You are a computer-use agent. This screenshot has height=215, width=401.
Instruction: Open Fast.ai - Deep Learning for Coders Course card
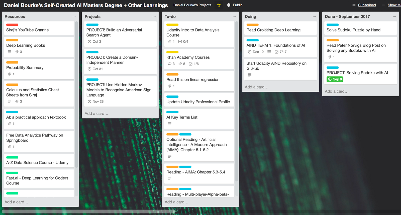pyautogui.click(x=39, y=179)
